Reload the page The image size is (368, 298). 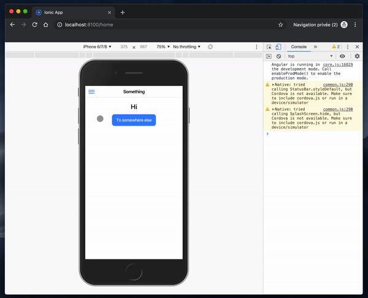tap(34, 25)
